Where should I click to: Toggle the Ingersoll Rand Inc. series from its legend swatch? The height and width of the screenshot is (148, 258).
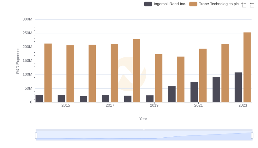tap(148, 4)
